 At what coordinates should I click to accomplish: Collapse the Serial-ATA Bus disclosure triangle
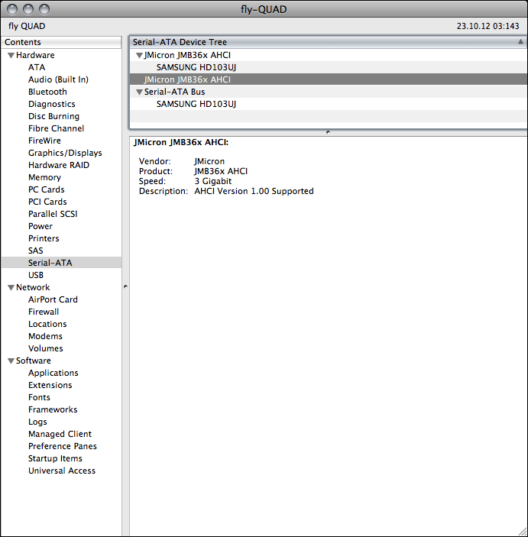coord(139,92)
